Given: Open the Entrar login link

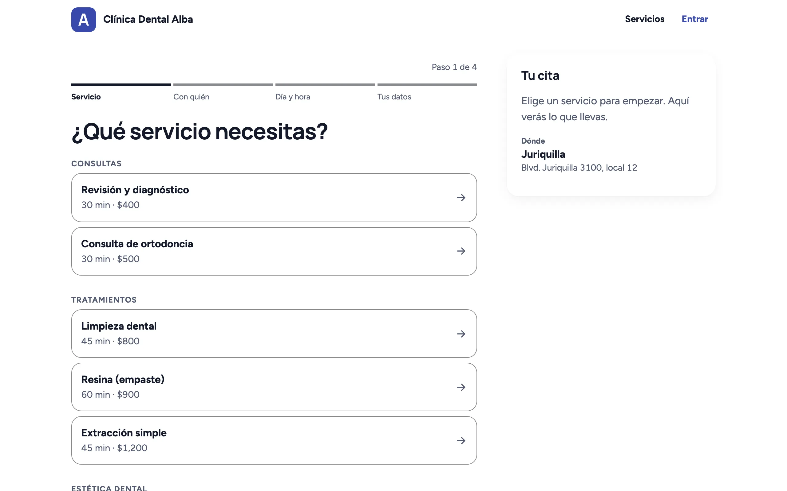Looking at the screenshot, I should point(695,19).
